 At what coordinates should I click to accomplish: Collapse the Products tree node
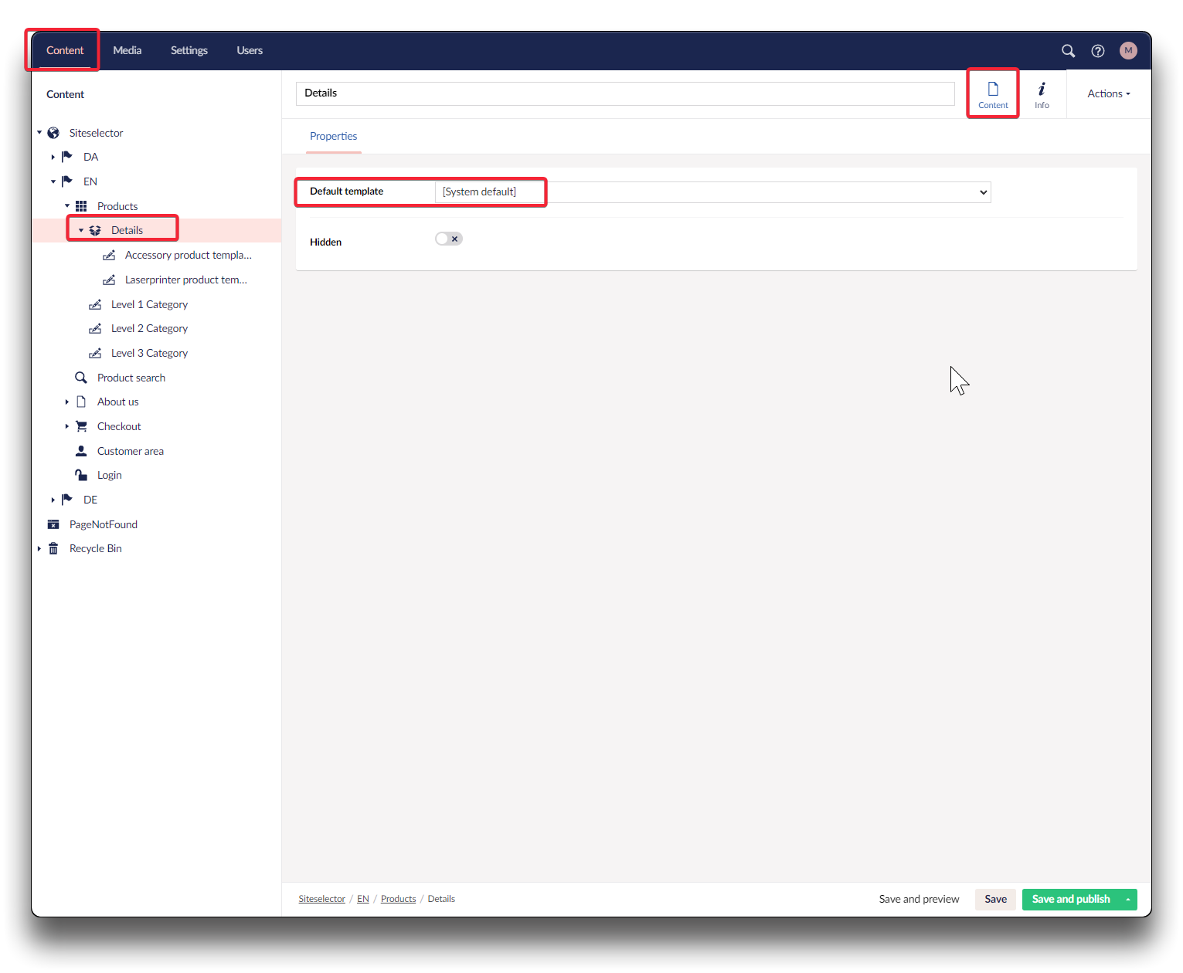67,206
